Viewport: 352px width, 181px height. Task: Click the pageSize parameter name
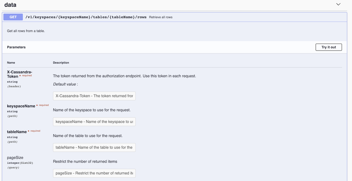click(x=15, y=158)
